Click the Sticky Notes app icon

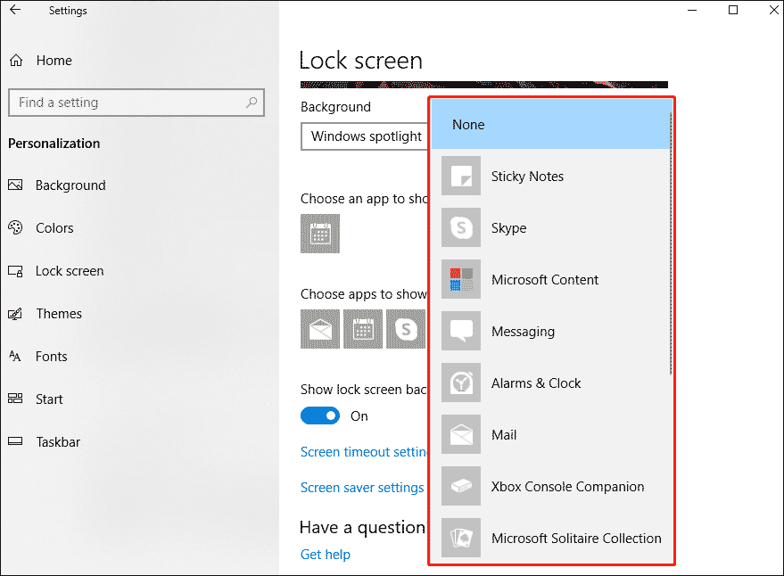click(x=461, y=176)
